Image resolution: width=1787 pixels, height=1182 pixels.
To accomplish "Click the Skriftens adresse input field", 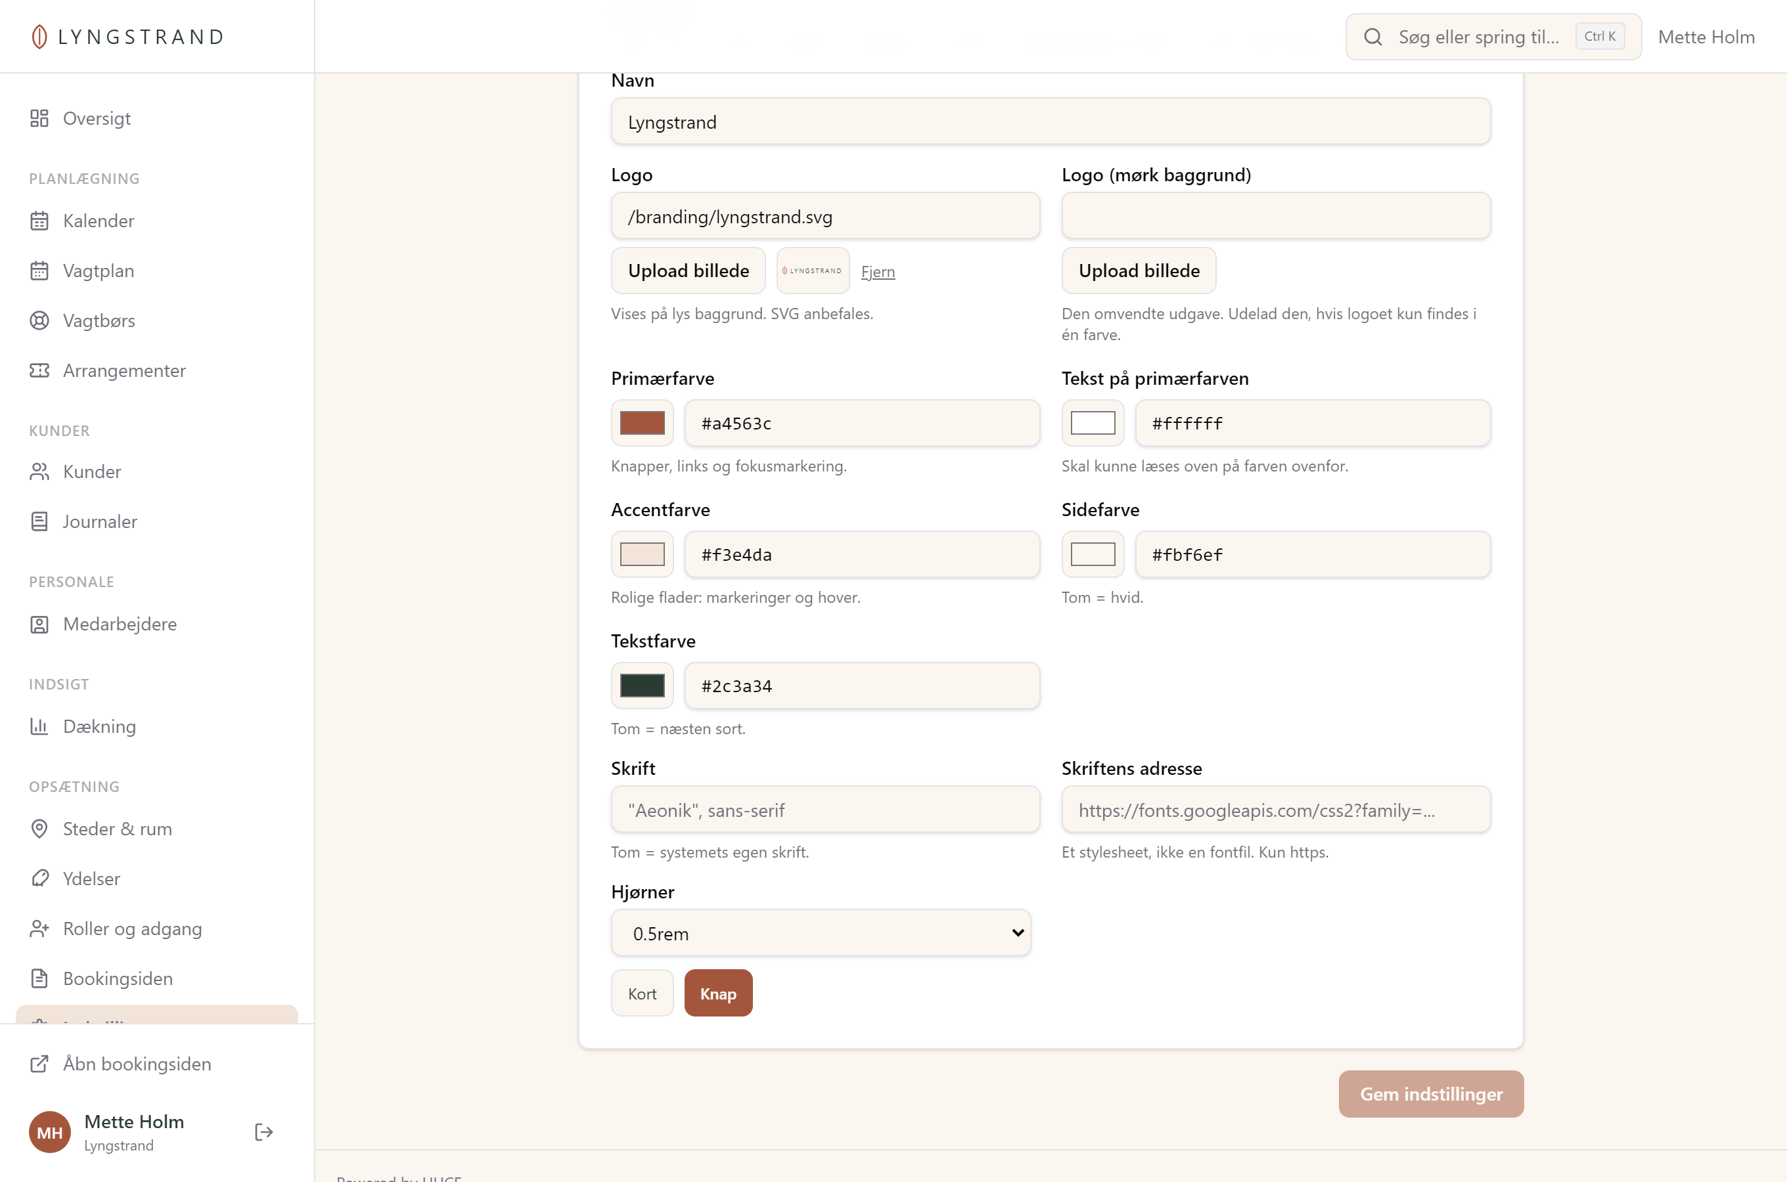I will click(x=1276, y=810).
